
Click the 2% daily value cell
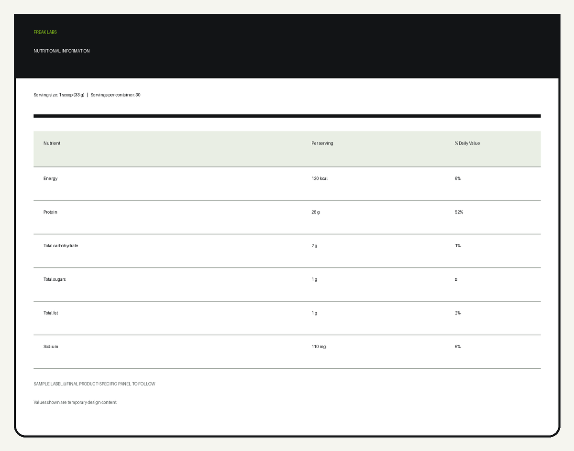coord(458,313)
